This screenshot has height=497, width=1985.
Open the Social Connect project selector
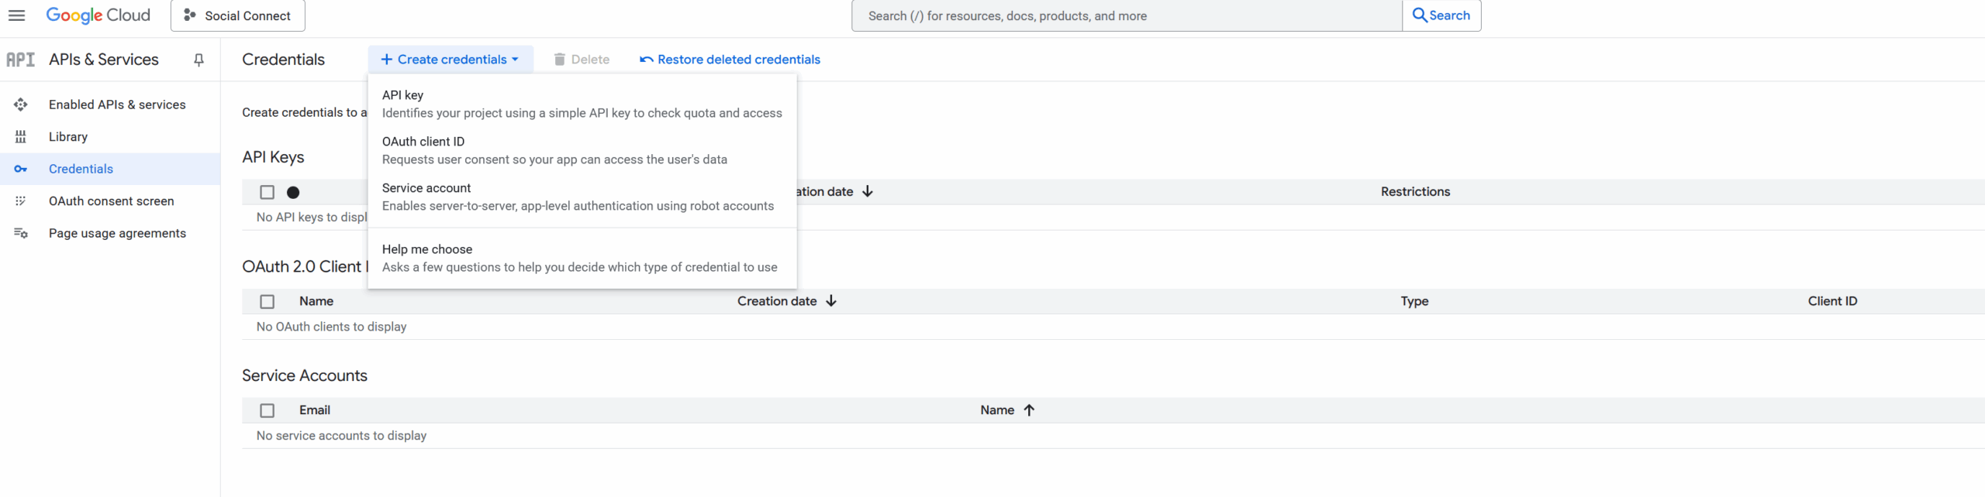[x=238, y=15]
